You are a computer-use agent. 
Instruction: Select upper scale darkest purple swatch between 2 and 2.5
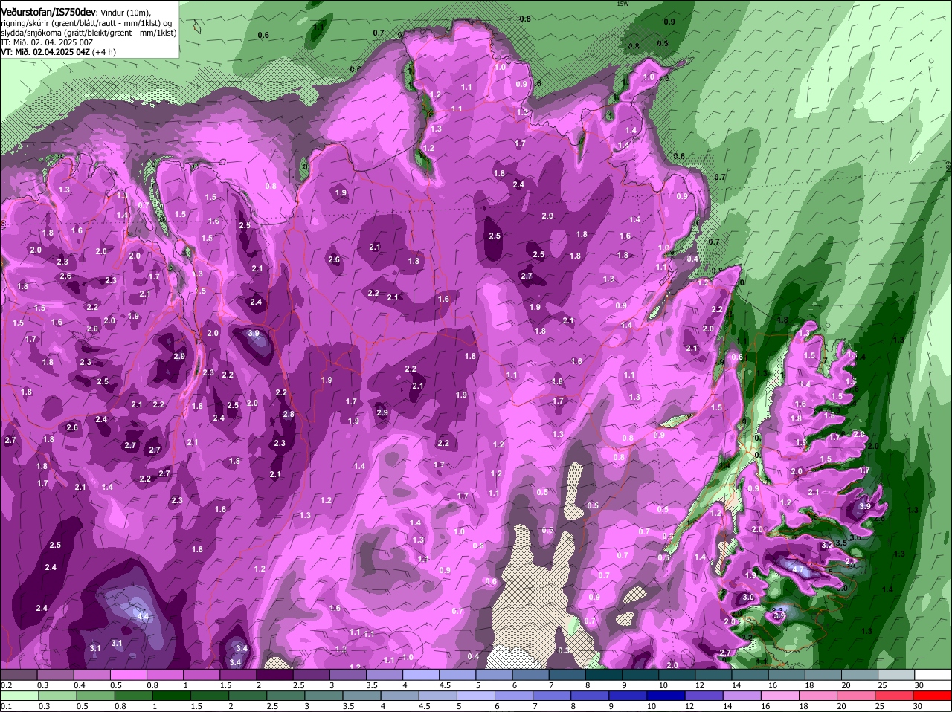point(274,675)
